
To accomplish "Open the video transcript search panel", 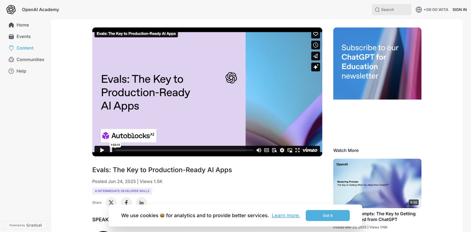I will [274, 150].
